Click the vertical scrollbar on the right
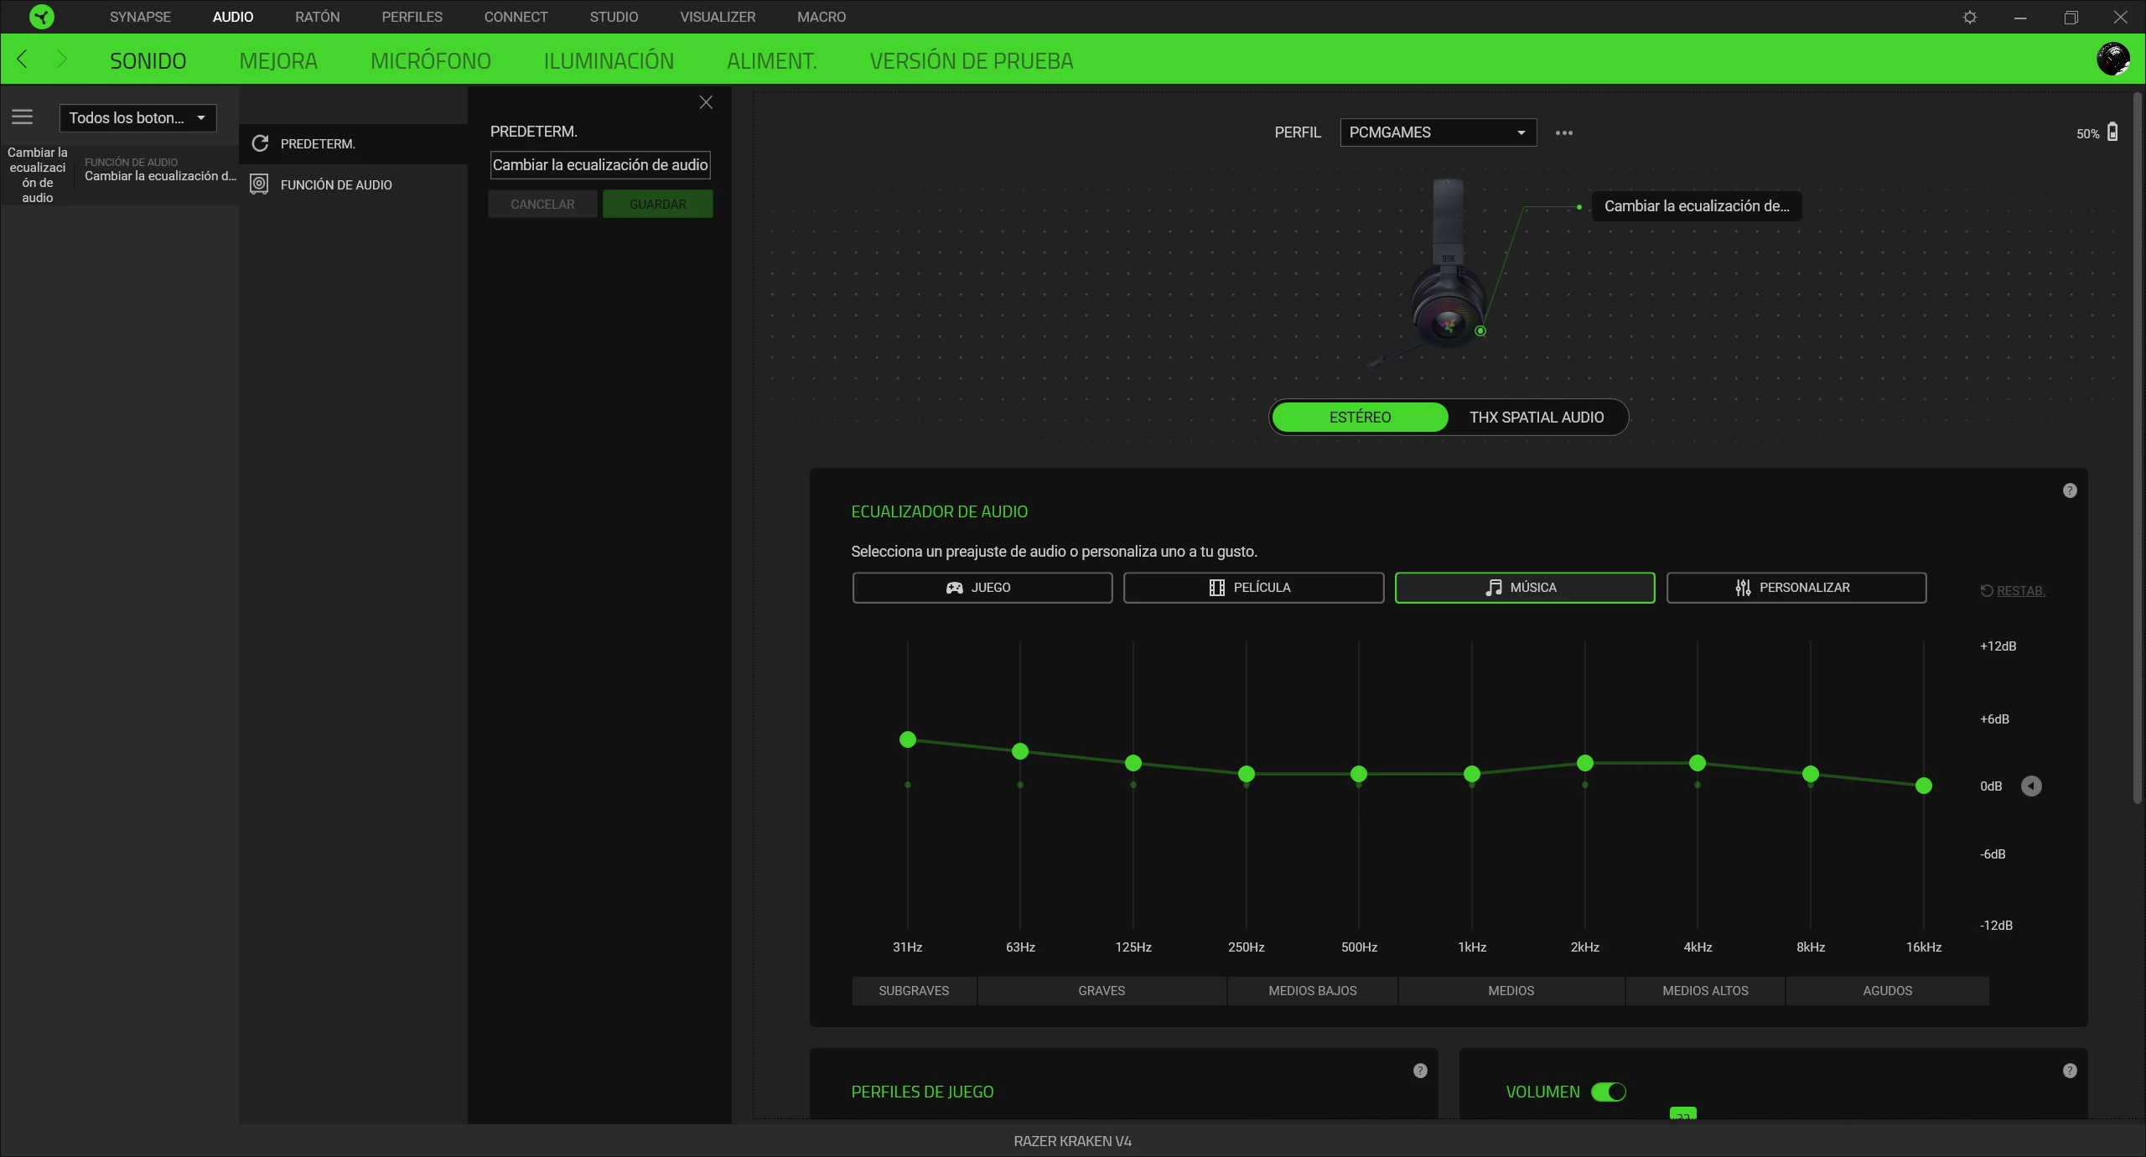 [x=2137, y=449]
